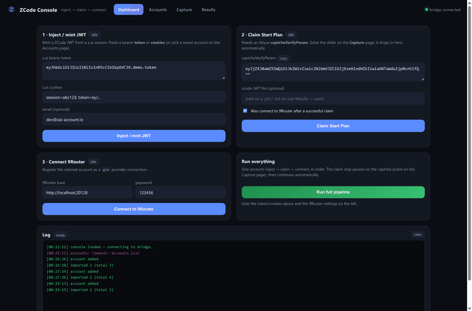
Task: Focus the z.ai bearer token textarea
Action: pyautogui.click(x=134, y=71)
